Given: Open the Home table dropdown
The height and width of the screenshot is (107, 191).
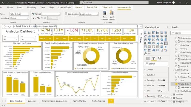Looking at the screenshot, I should (x=28, y=18).
